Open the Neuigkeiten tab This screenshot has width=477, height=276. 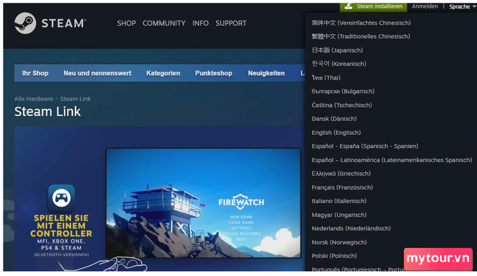266,73
